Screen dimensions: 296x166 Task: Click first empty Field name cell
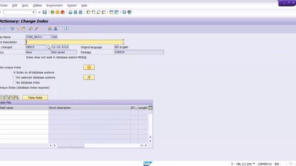[24, 113]
